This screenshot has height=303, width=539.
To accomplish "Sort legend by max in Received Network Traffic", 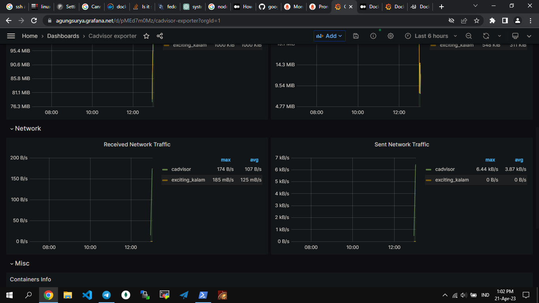I will coord(226,160).
